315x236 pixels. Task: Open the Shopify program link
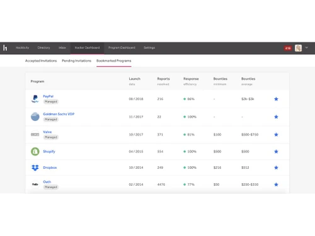(49, 152)
